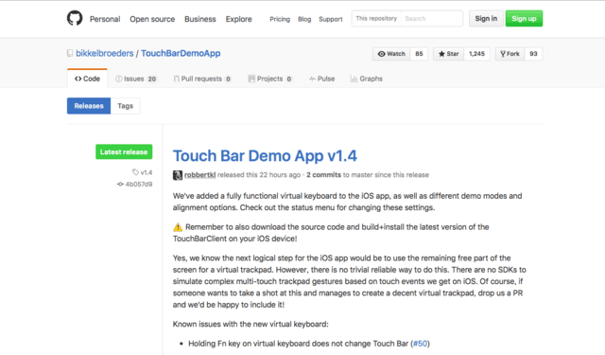Viewport: 605px width, 355px height.
Task: Open issue #50 link
Action: coord(420,344)
